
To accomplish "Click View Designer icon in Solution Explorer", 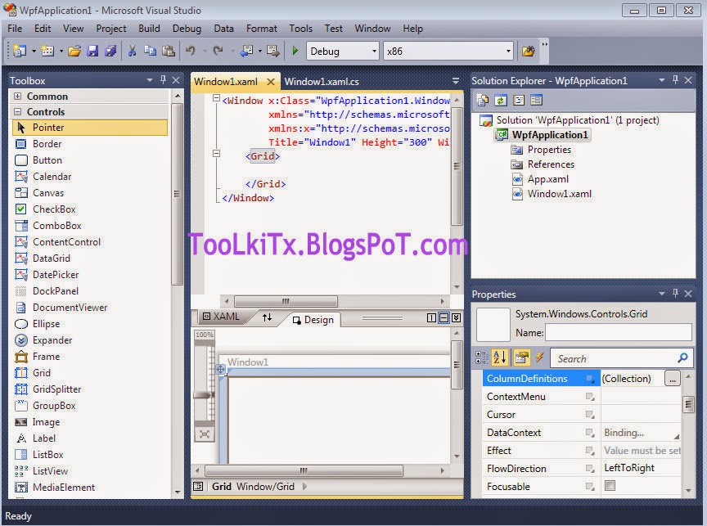I will pos(537,100).
